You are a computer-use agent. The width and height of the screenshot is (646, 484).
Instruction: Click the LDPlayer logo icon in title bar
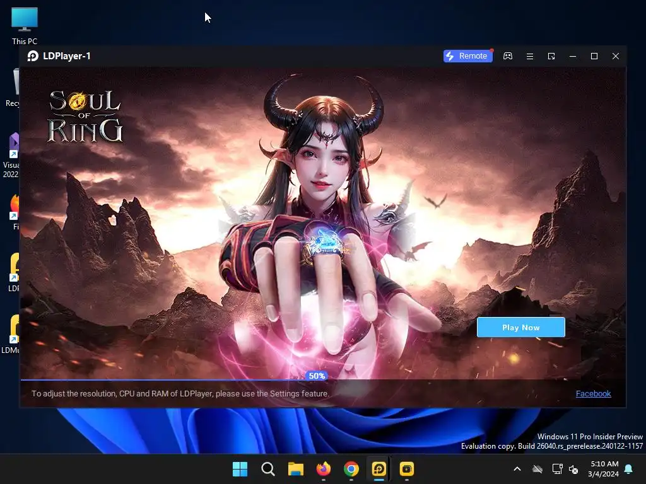coord(33,56)
